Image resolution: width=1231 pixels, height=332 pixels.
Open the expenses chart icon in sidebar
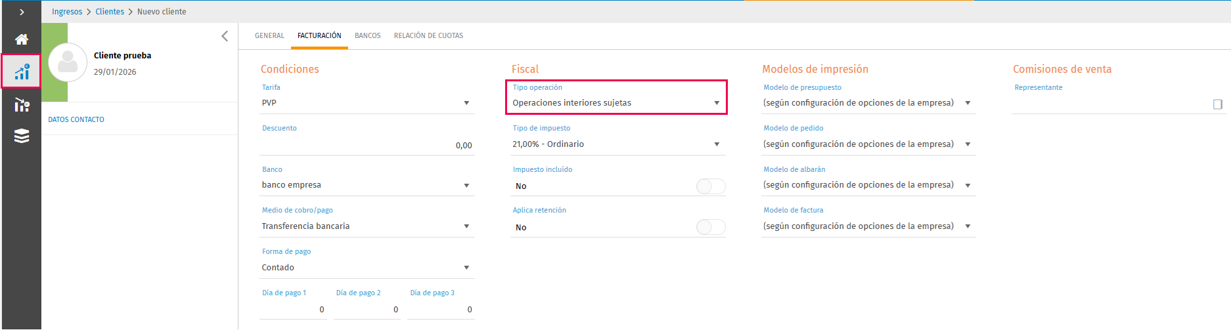click(x=22, y=104)
